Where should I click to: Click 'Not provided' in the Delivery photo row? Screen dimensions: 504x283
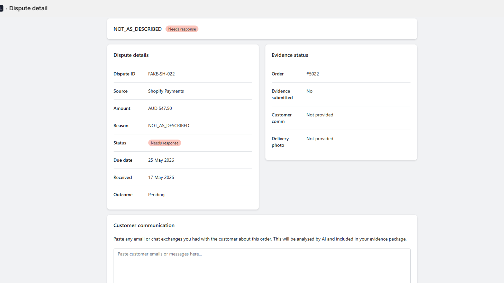[320, 139]
